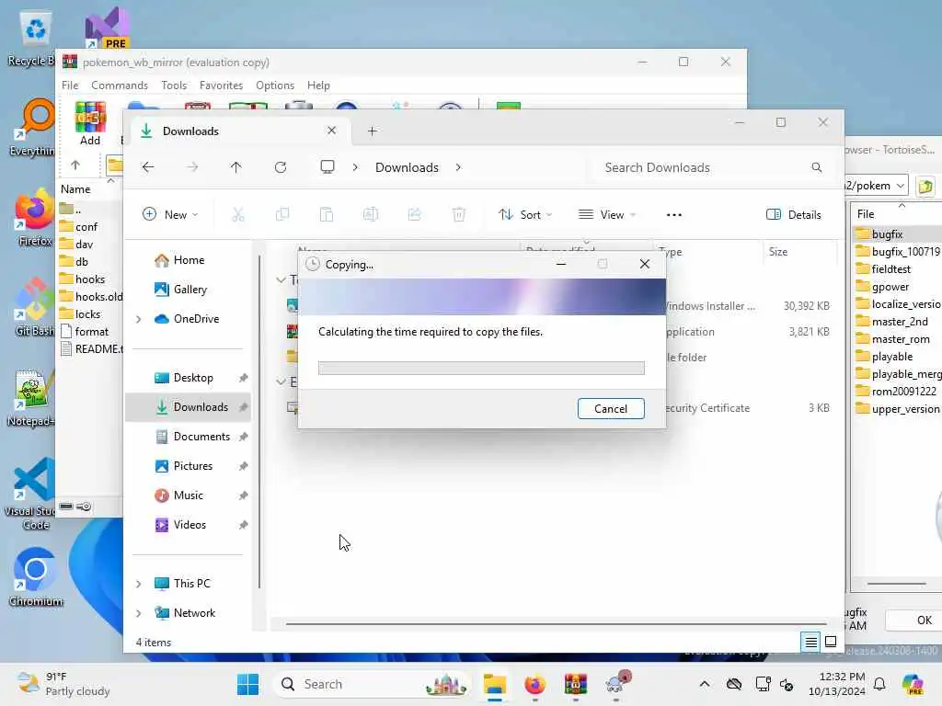Click the taskbar Search box
This screenshot has width=942, height=706.
373,684
